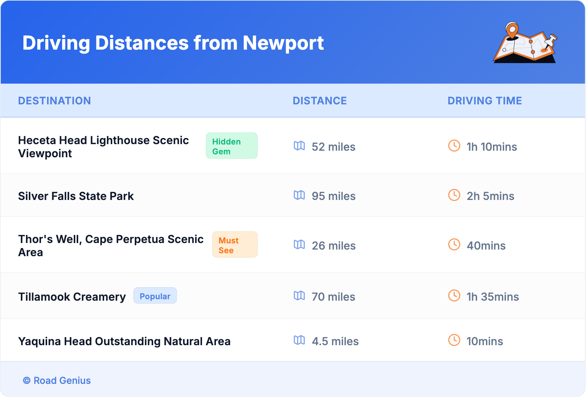The width and height of the screenshot is (586, 397).
Task: Click the Yaquina Head Outstanding Natural Area row
Action: tap(124, 342)
